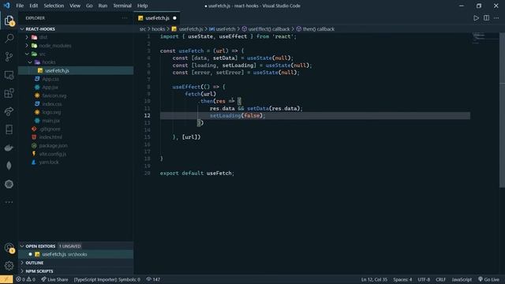Screen dimensions: 505x284
Task: Run the code with the play icon
Action: [476, 18]
